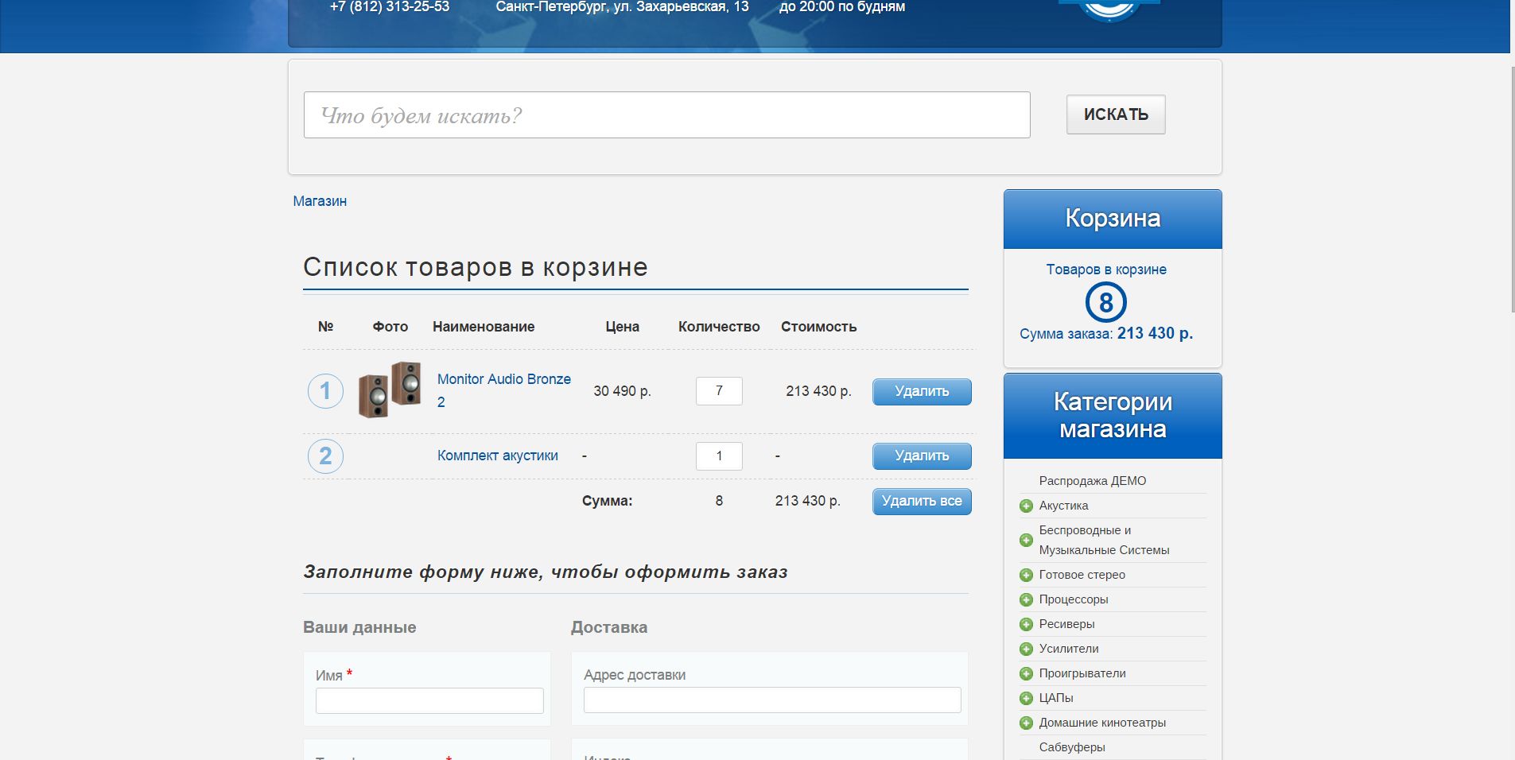Expand Домашние кинотеатры plus icon
This screenshot has width=1515, height=760.
pos(1026,723)
